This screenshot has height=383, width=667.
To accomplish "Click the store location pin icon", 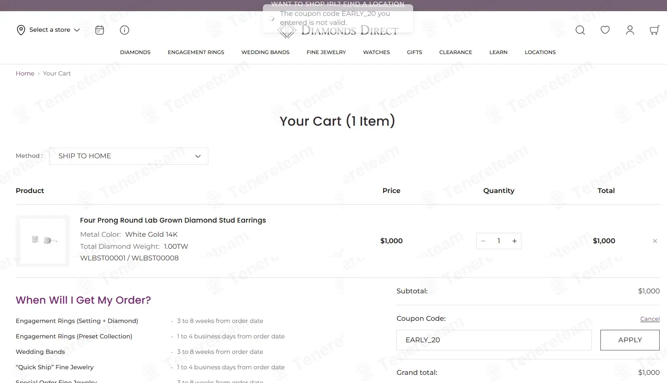I will click(x=21, y=30).
